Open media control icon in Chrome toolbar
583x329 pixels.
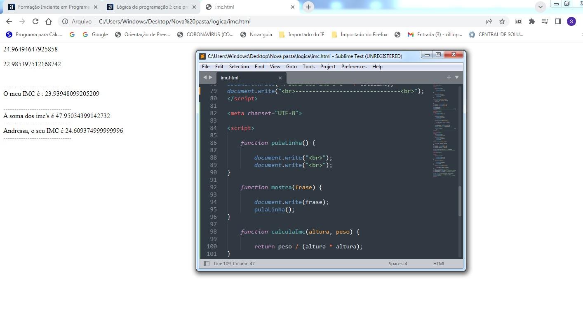[x=545, y=21]
